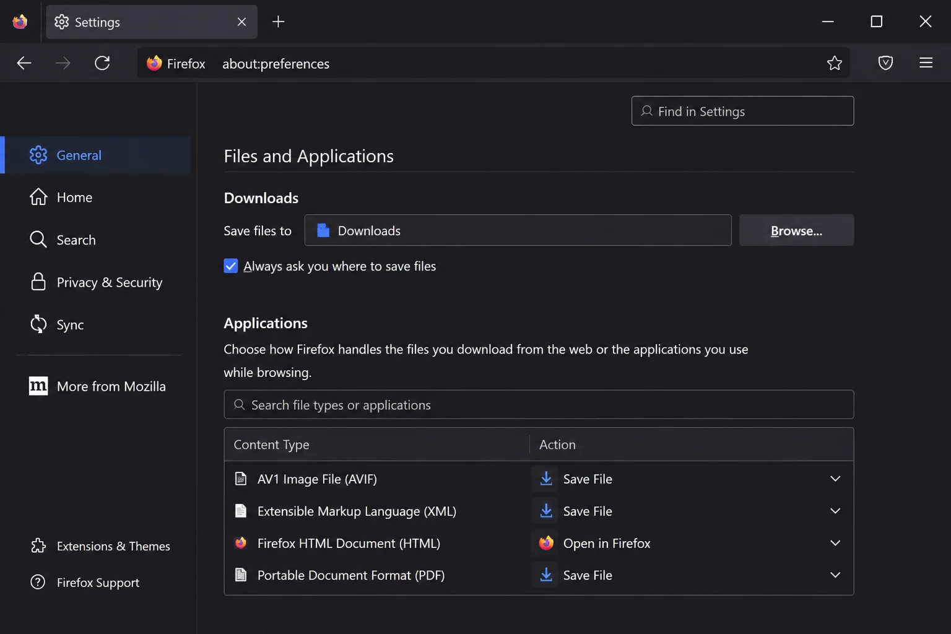The image size is (951, 634).
Task: Expand action dropdown for Firefox HTML Document (HTML)
Action: [x=835, y=543]
